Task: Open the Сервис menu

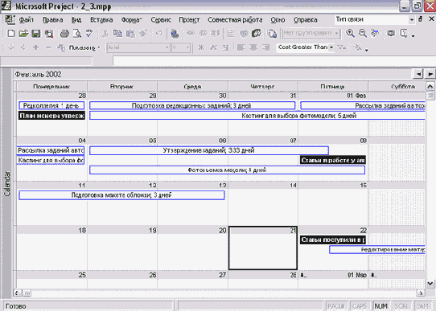Action: tap(161, 20)
